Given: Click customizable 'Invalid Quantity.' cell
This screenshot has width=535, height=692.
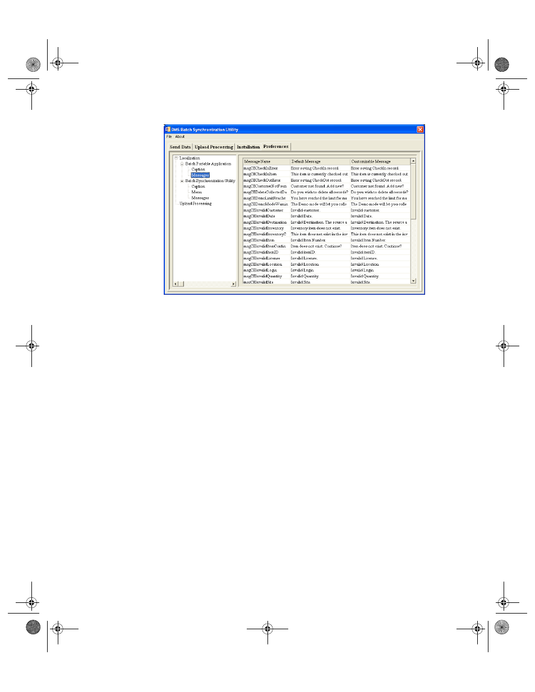Looking at the screenshot, I should tap(380, 276).
